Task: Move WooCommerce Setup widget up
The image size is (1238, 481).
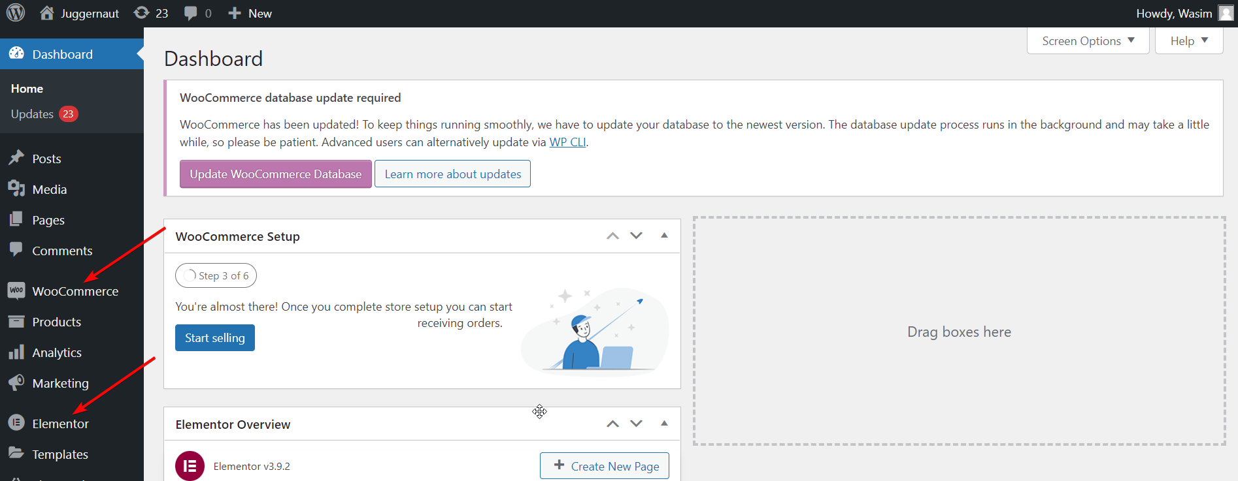Action: pyautogui.click(x=612, y=236)
